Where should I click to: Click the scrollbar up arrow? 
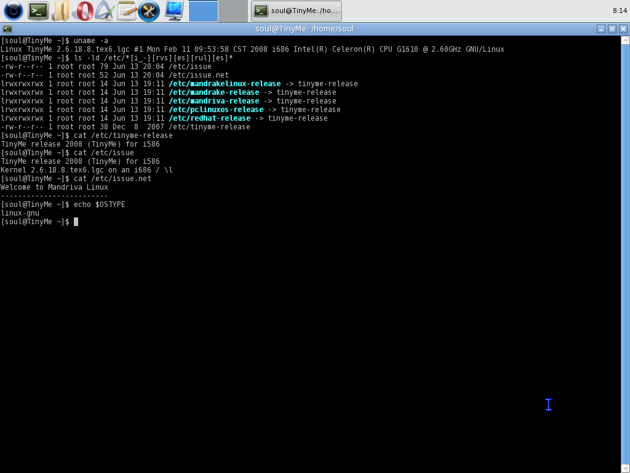[x=625, y=40]
